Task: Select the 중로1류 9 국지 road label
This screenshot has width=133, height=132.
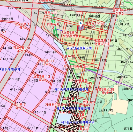Action: click(18, 106)
